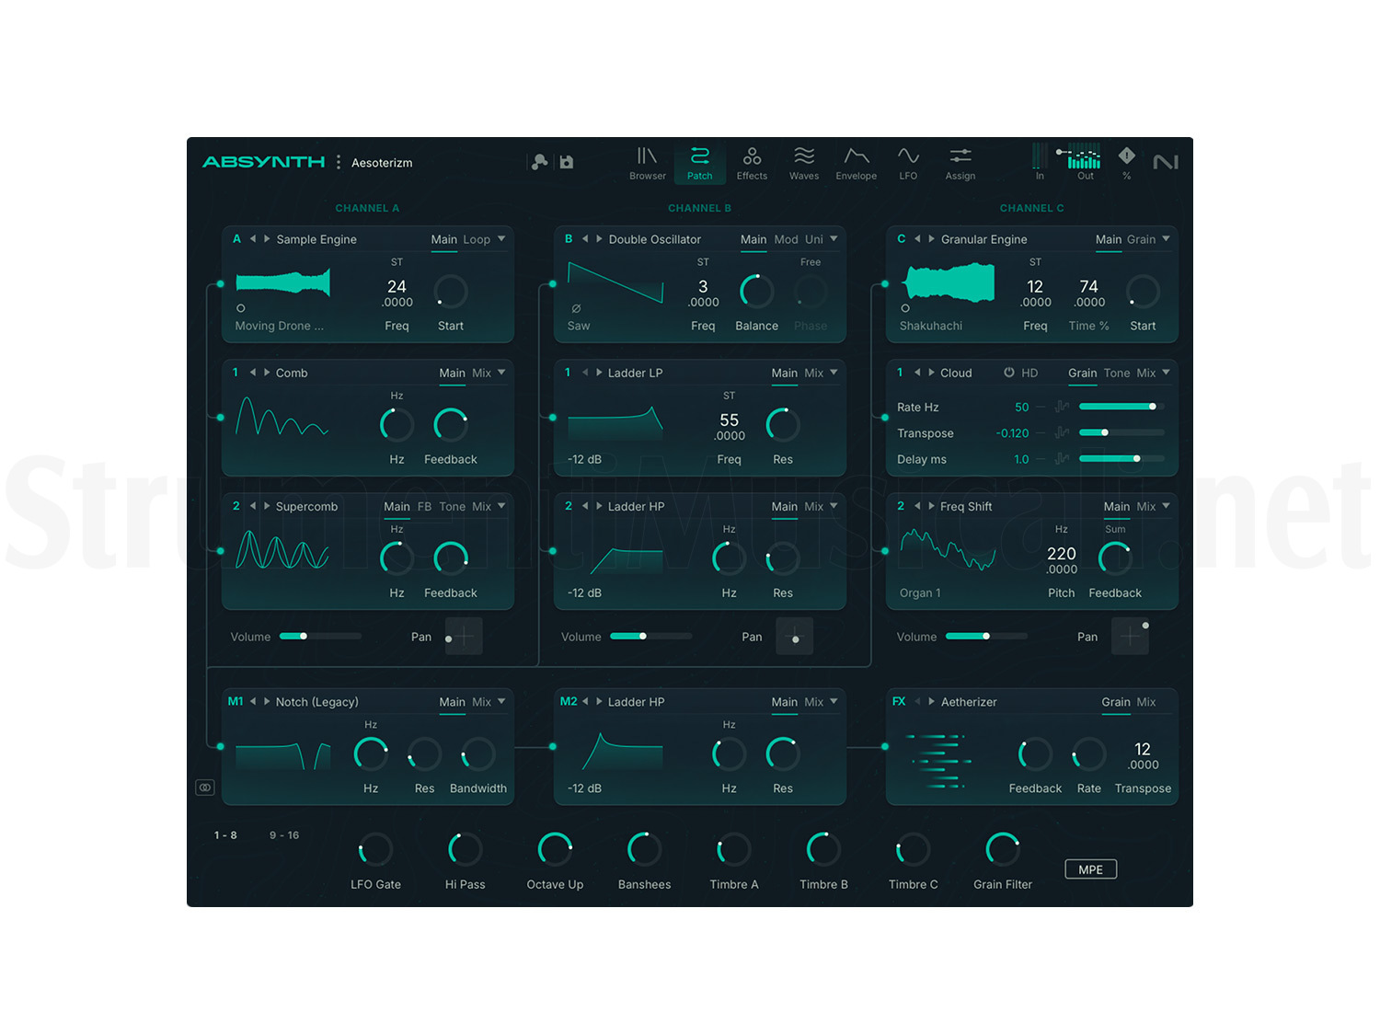Open the LFO page

[908, 163]
